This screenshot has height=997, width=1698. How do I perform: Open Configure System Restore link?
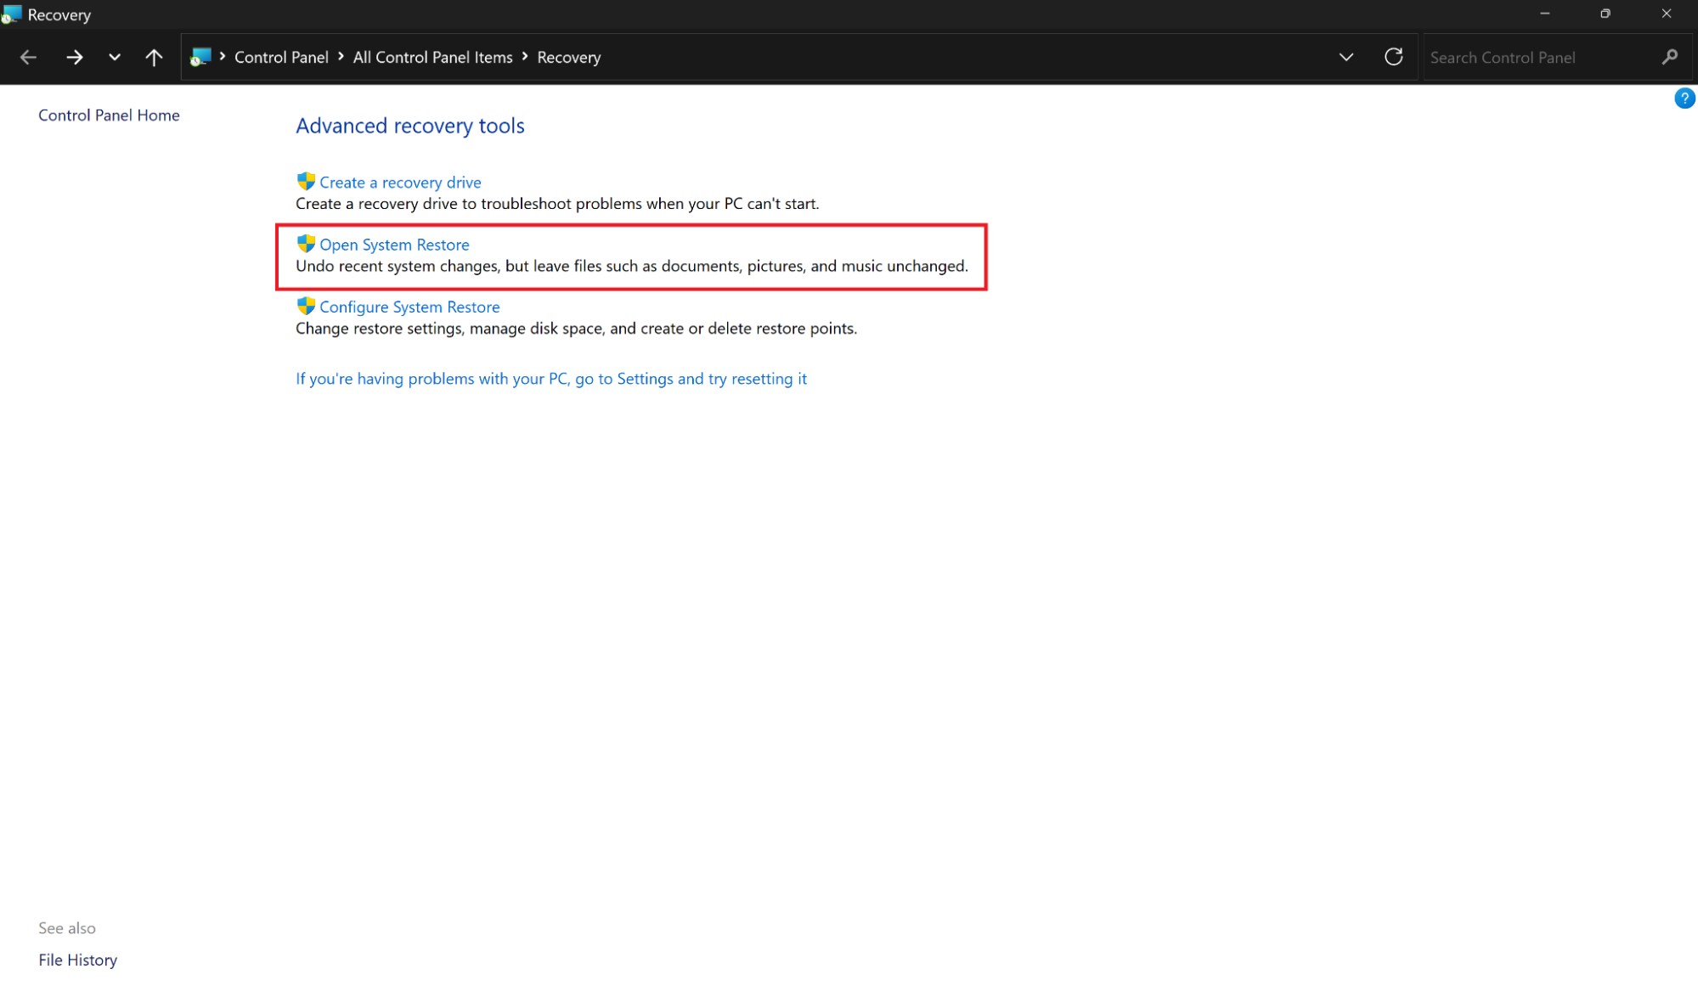pyautogui.click(x=409, y=307)
